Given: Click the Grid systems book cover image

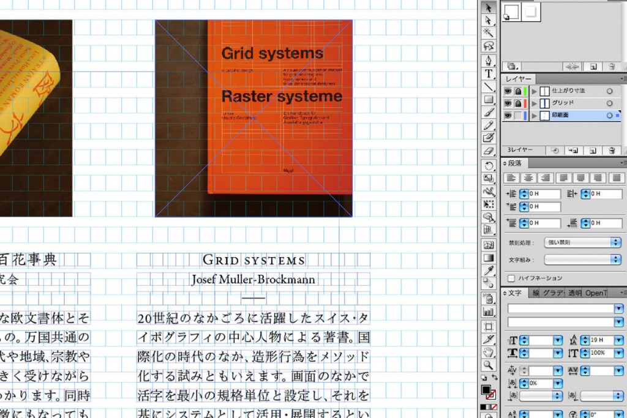Looking at the screenshot, I should pos(254,118).
